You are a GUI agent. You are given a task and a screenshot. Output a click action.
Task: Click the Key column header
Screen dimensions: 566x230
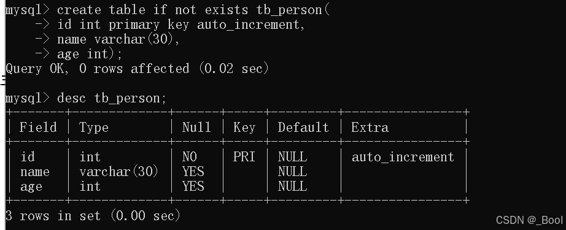point(244,128)
